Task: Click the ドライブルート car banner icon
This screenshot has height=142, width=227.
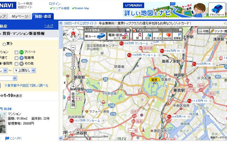Action: [217, 10]
